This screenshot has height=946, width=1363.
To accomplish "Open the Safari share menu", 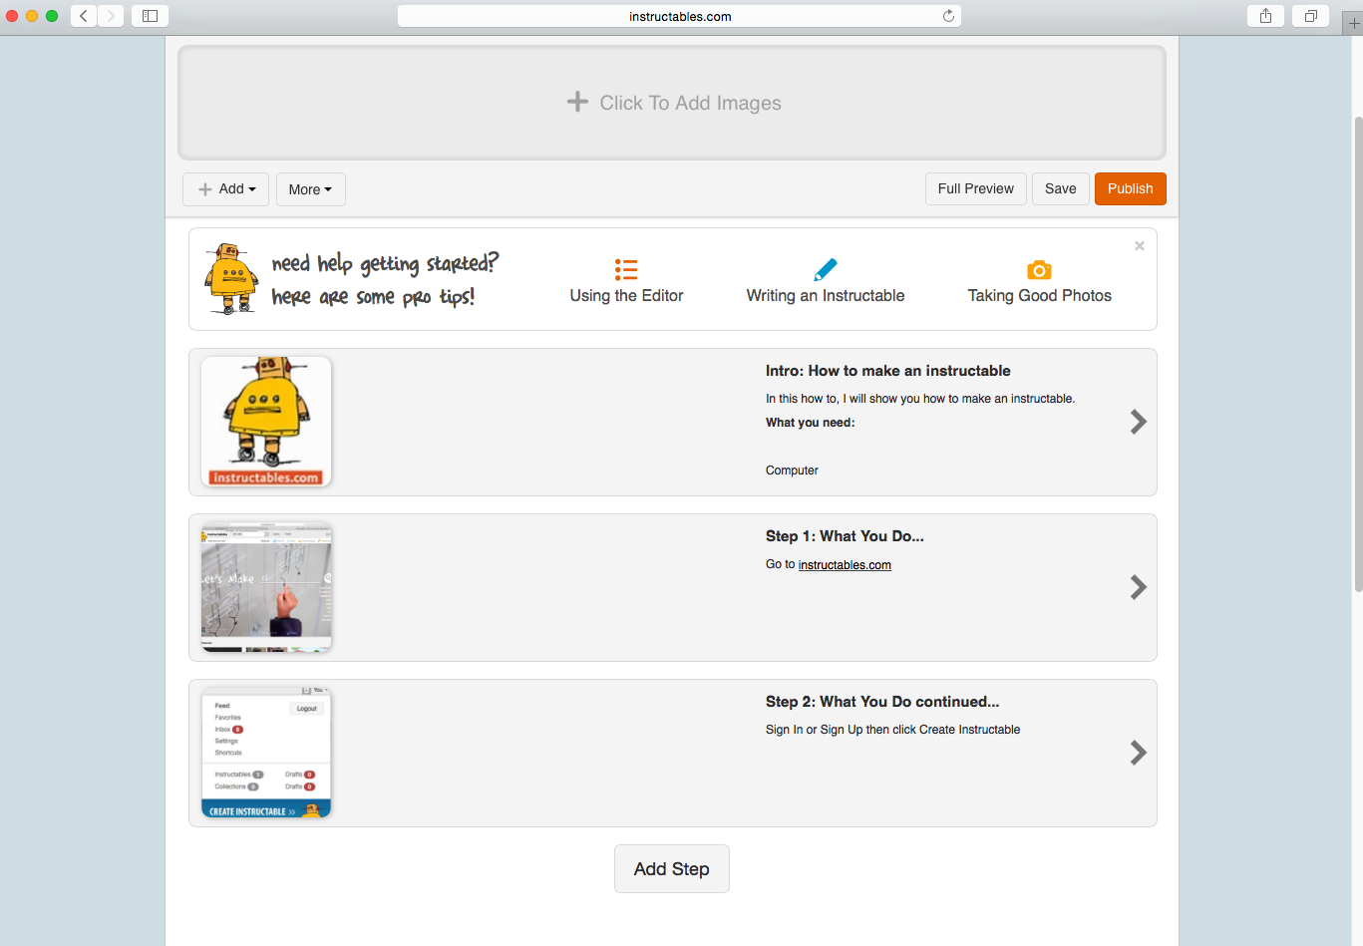I will [x=1265, y=16].
